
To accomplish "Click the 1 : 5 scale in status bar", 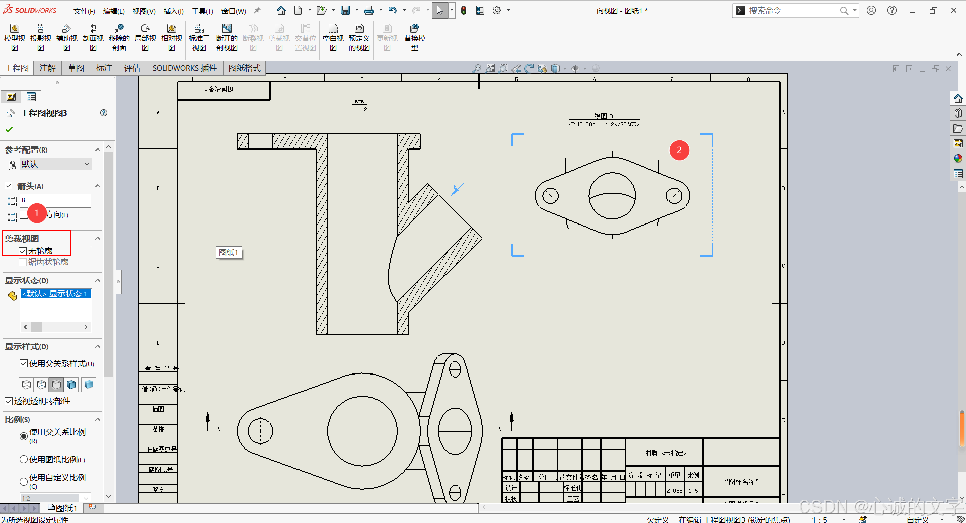I will click(x=820, y=519).
